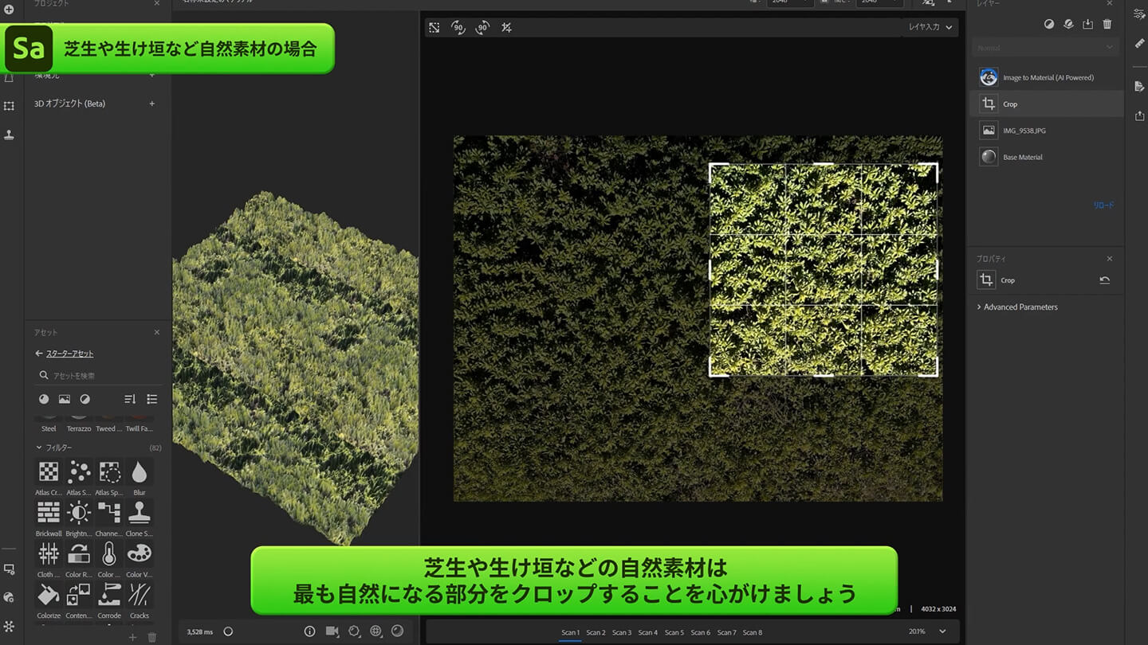Viewport: 1148px width, 645px height.
Task: Select the Color Variation palette icon
Action: tap(140, 553)
